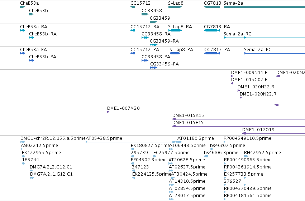Select CG33458-RA transcript arrows
The width and height of the screenshot is (305, 201).
click(145, 38)
